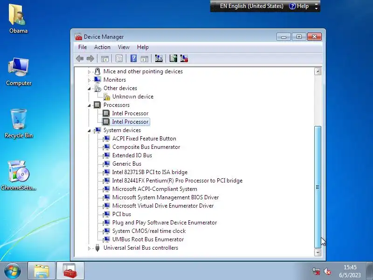Screen dimensions: 373x280
Task: Click the Show desktop button
Action: [x=369, y=271]
